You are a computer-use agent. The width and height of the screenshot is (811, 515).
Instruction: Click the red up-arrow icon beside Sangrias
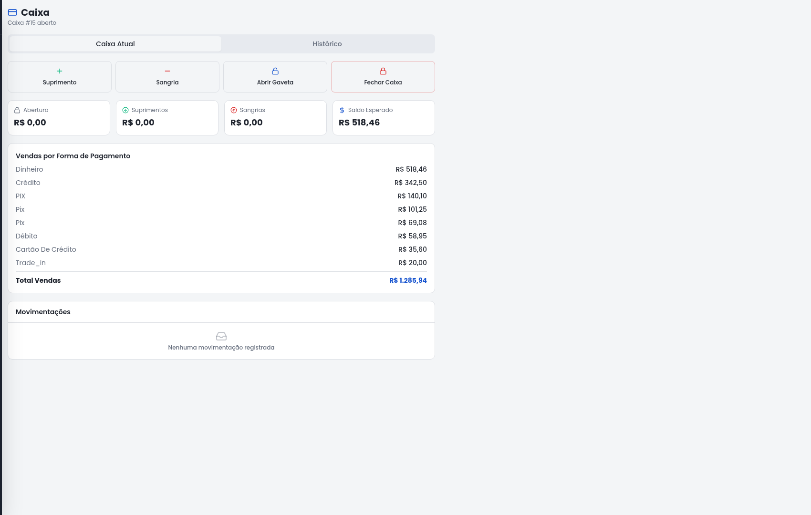pyautogui.click(x=234, y=110)
